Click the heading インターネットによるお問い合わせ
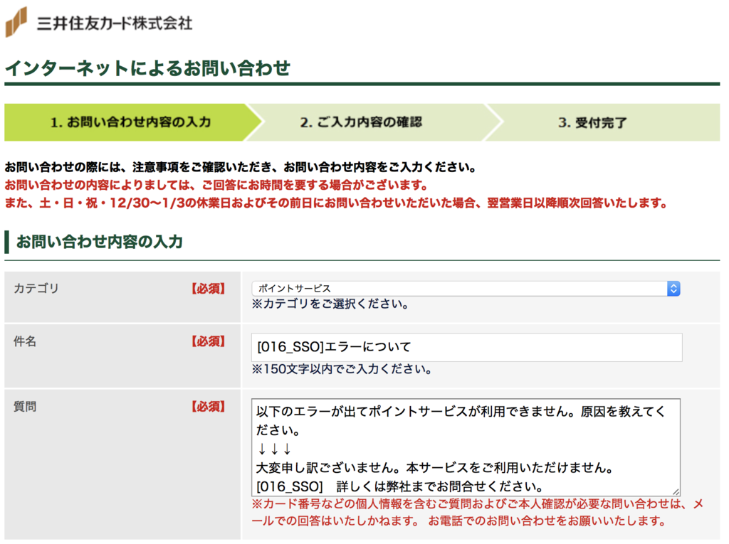Viewport: 729px width, 544px height. [x=148, y=68]
